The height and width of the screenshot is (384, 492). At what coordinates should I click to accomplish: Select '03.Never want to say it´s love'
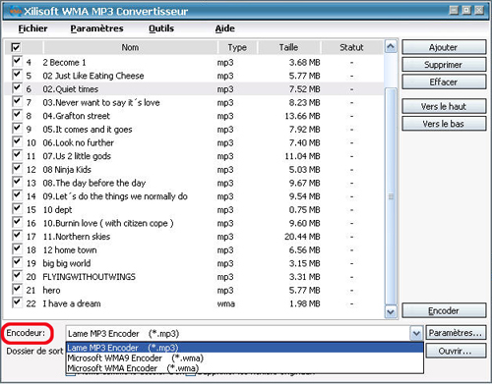point(194,102)
